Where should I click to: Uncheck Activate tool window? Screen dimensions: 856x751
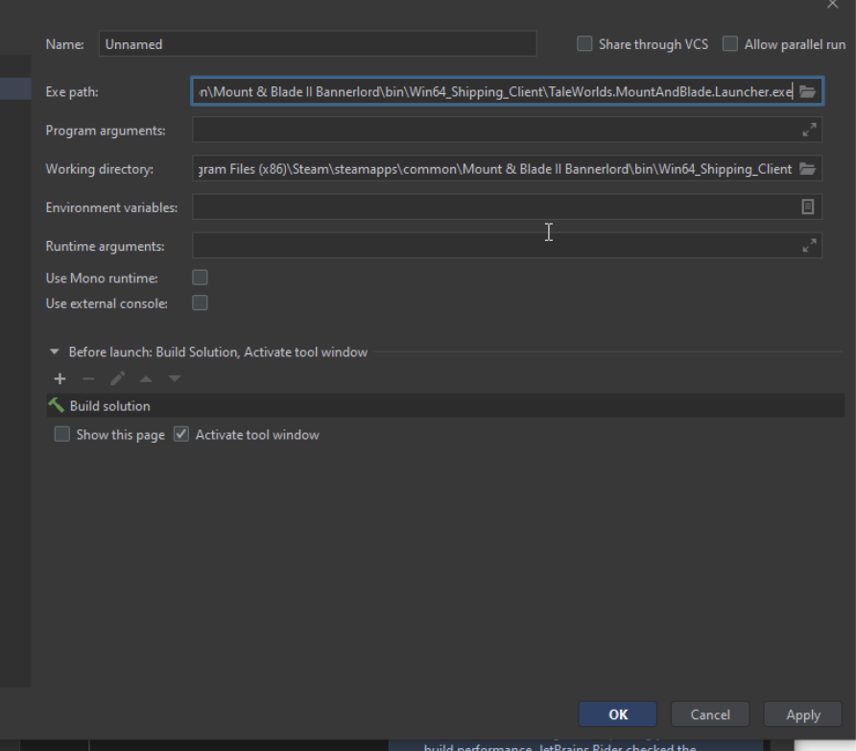click(x=181, y=435)
